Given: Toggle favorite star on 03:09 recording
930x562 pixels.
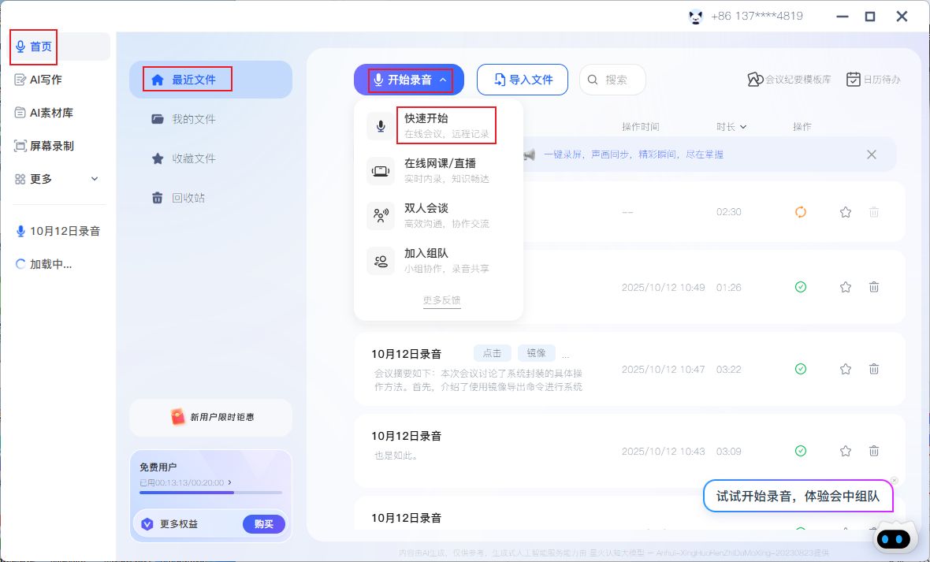Looking at the screenshot, I should click(846, 451).
